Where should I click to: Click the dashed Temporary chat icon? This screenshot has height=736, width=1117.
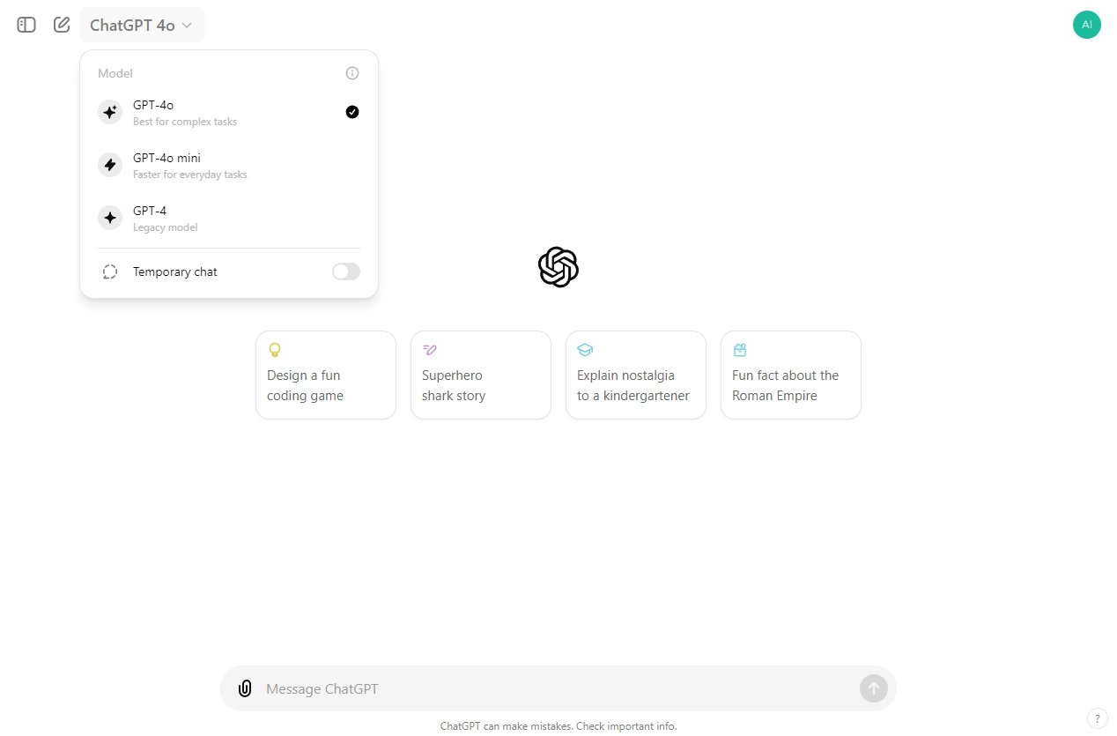coord(110,271)
